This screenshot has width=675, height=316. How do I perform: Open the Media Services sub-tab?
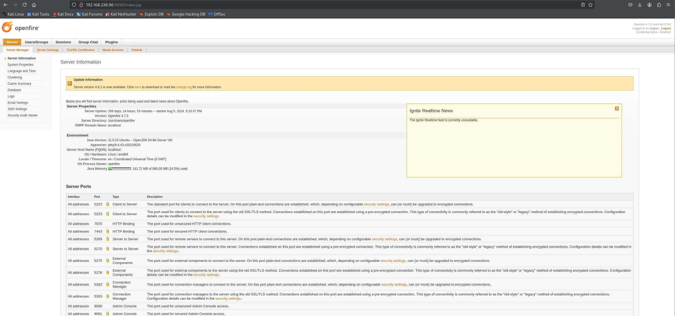click(x=113, y=50)
